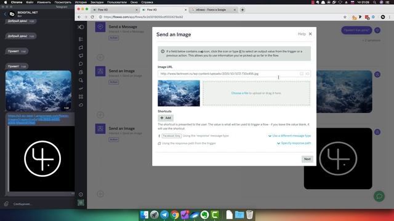The height and width of the screenshot is (221, 394).
Task: Click the Flow XO logo in sidebar
Action: [81, 27]
